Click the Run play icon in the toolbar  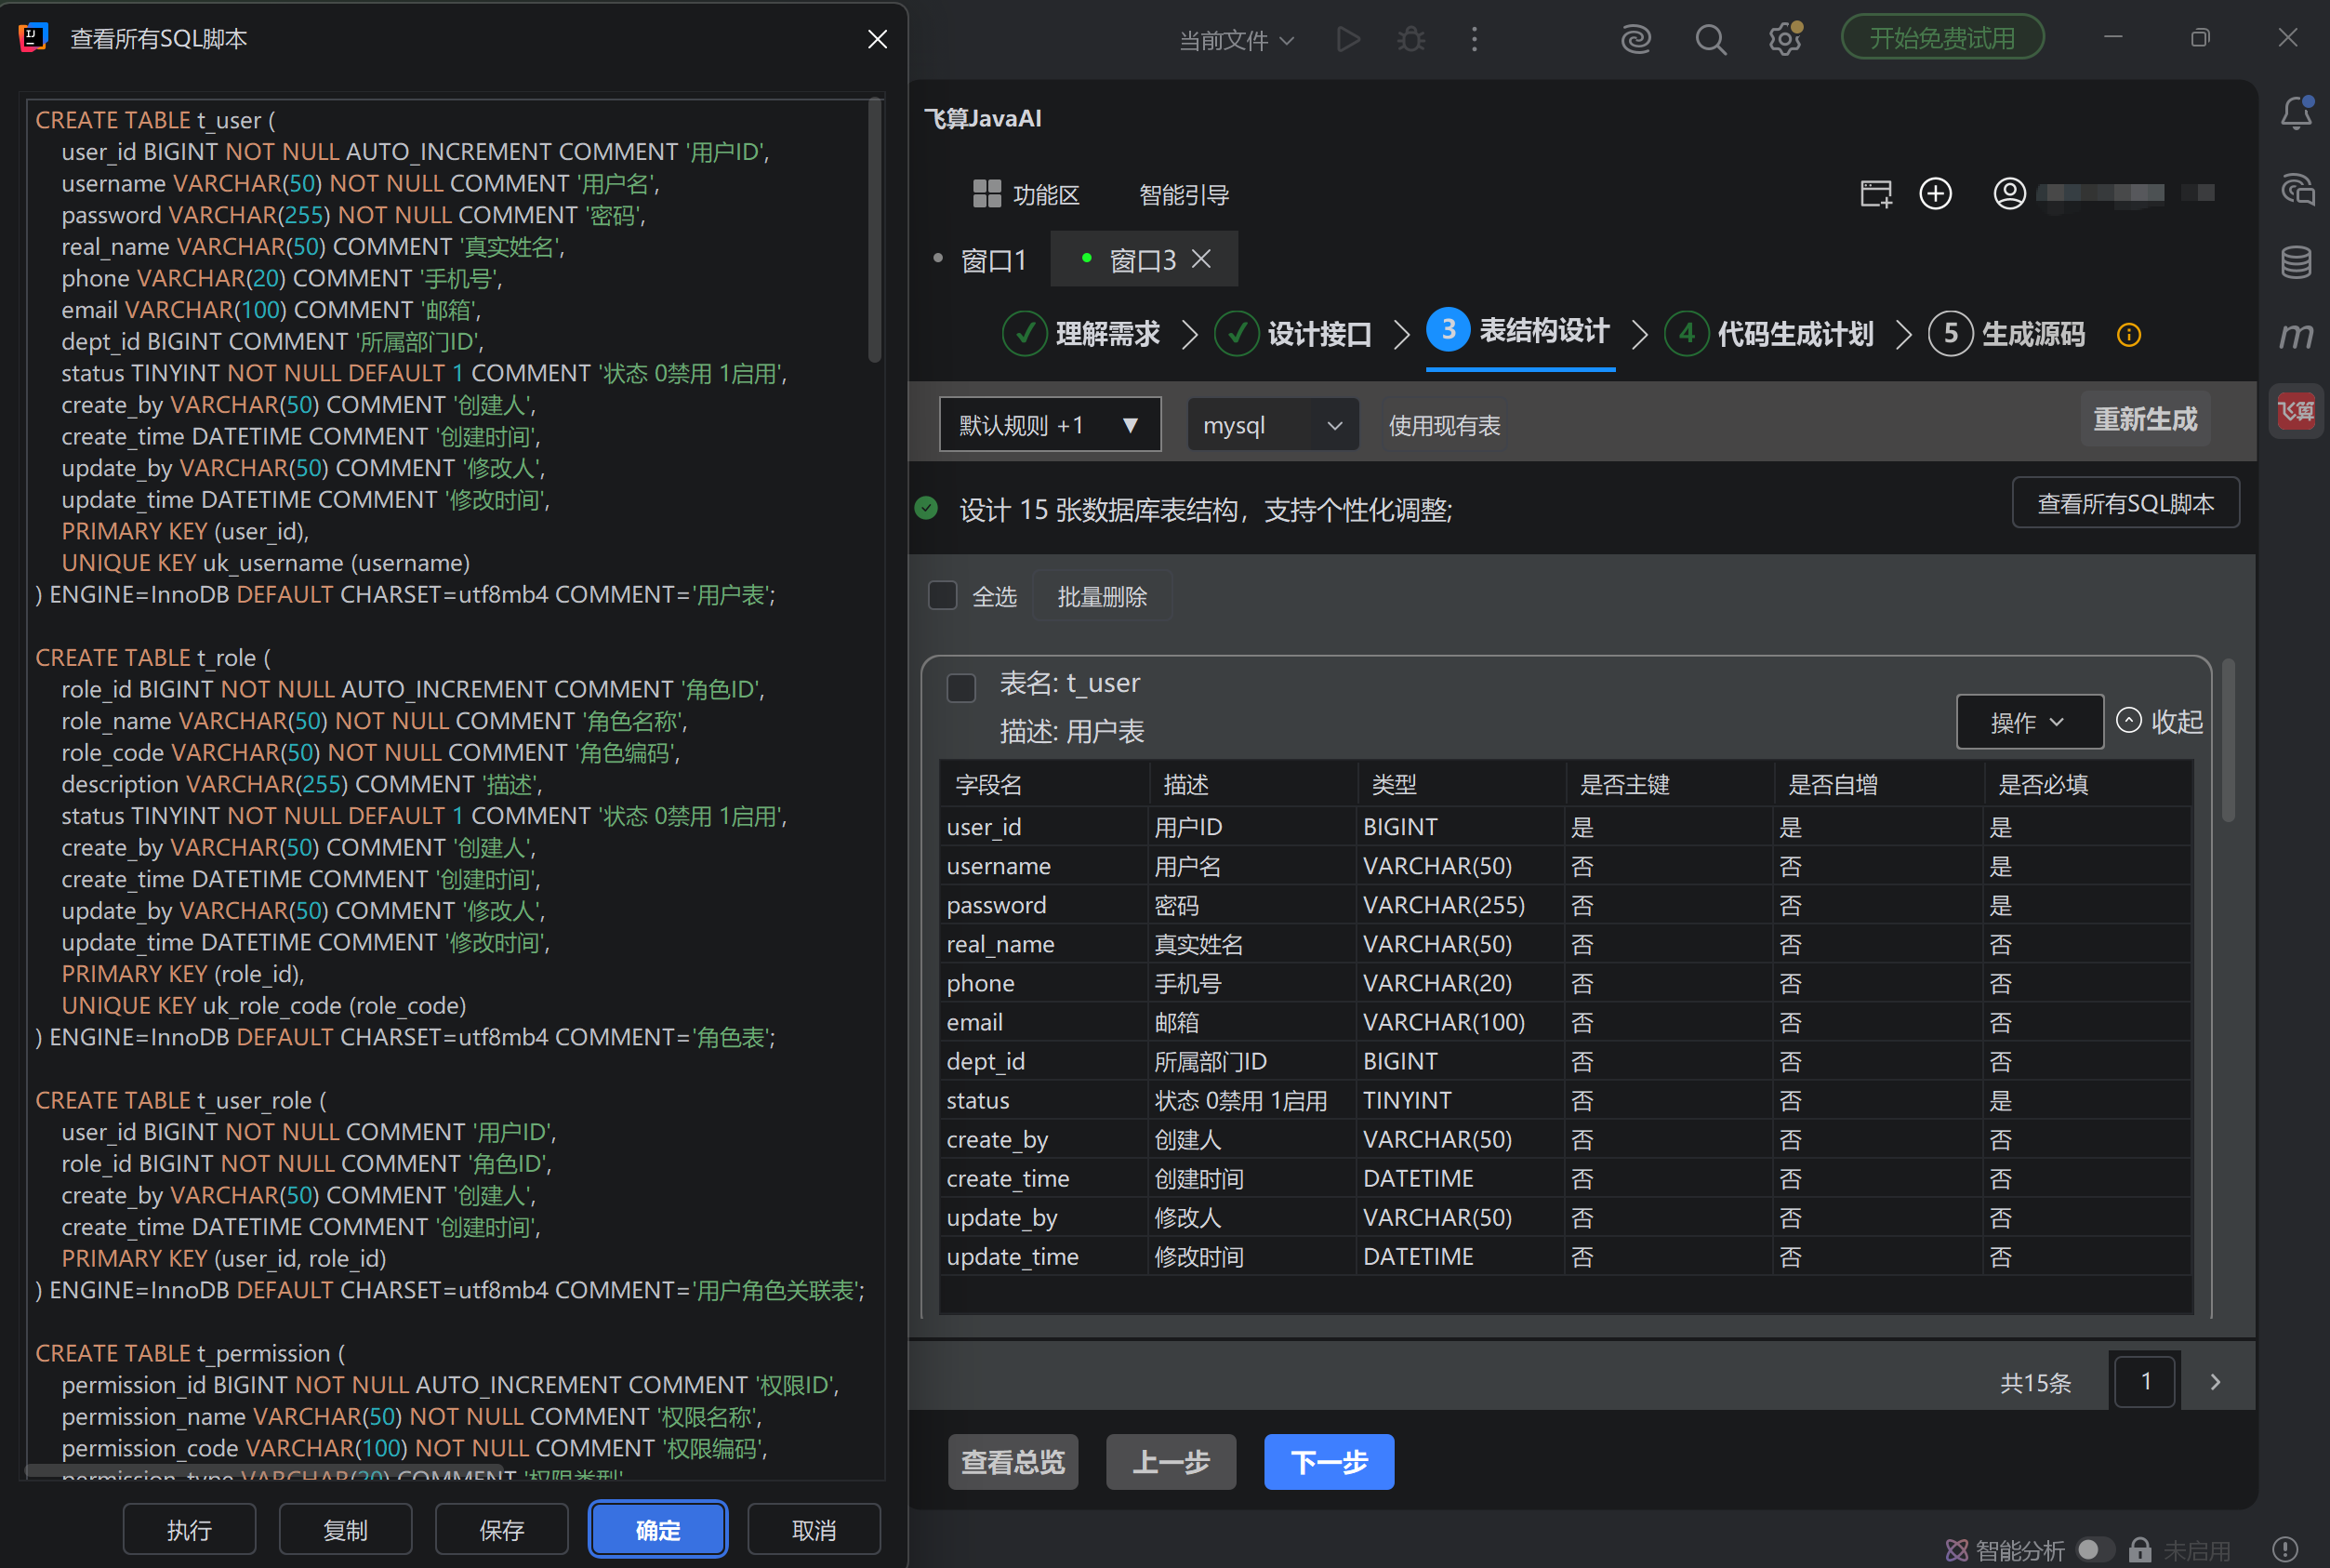click(1348, 39)
